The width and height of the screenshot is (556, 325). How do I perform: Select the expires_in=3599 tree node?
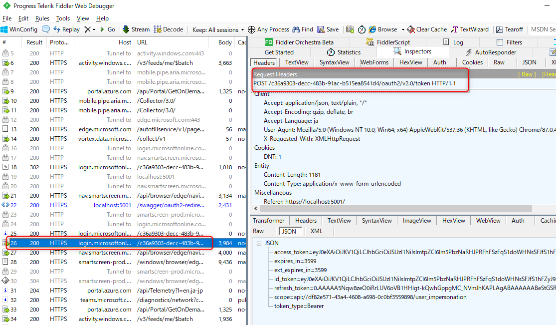[x=295, y=261]
